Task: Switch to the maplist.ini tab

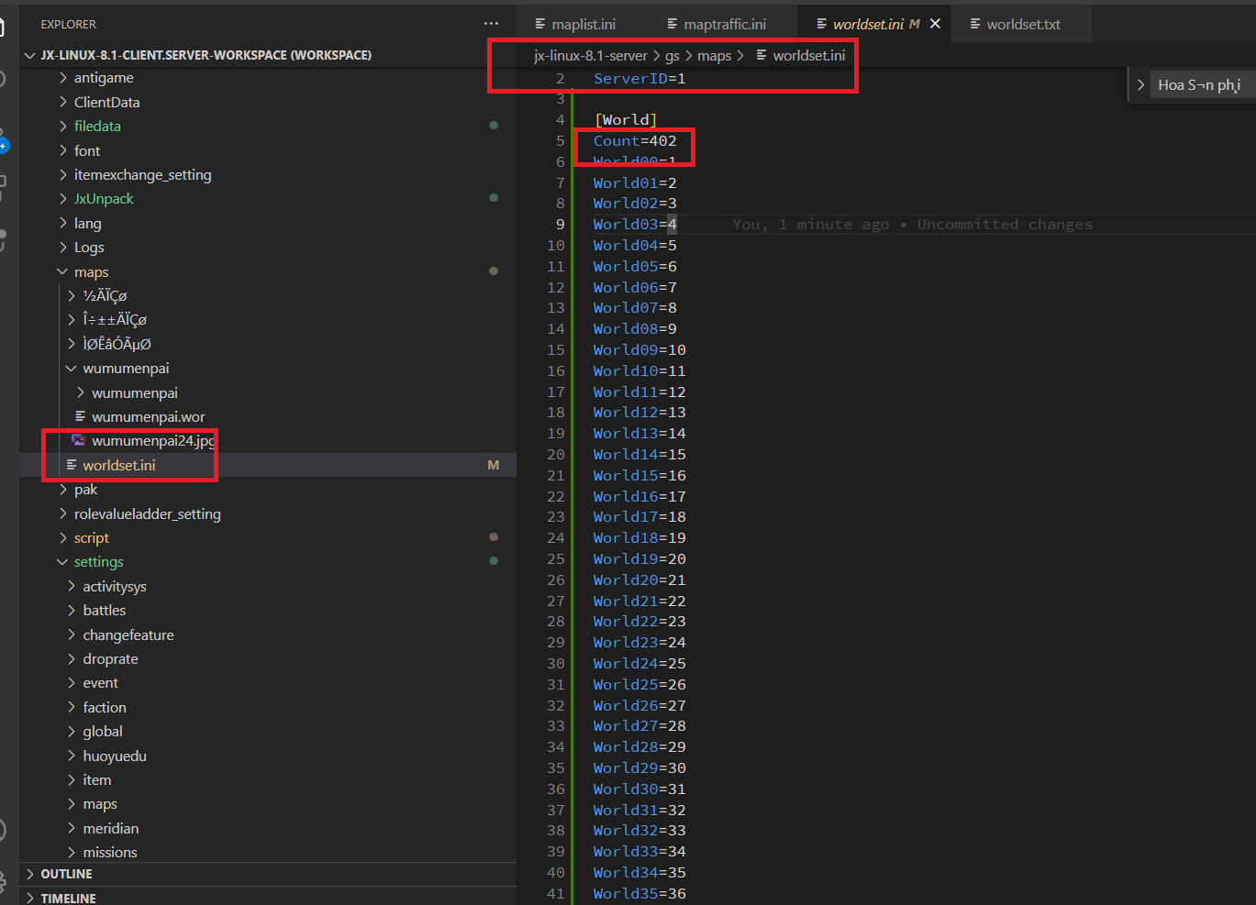Action: tap(582, 23)
